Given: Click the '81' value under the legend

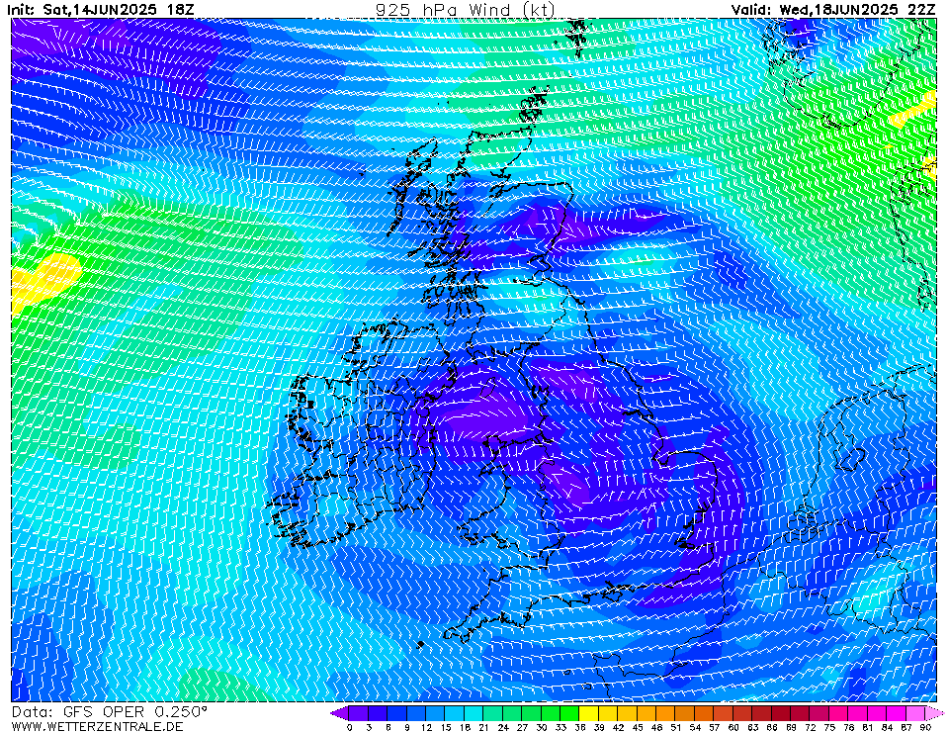Looking at the screenshot, I should pyautogui.click(x=868, y=727).
